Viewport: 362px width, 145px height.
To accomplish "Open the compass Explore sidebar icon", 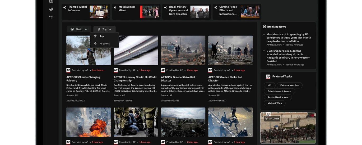I will [51, 9].
